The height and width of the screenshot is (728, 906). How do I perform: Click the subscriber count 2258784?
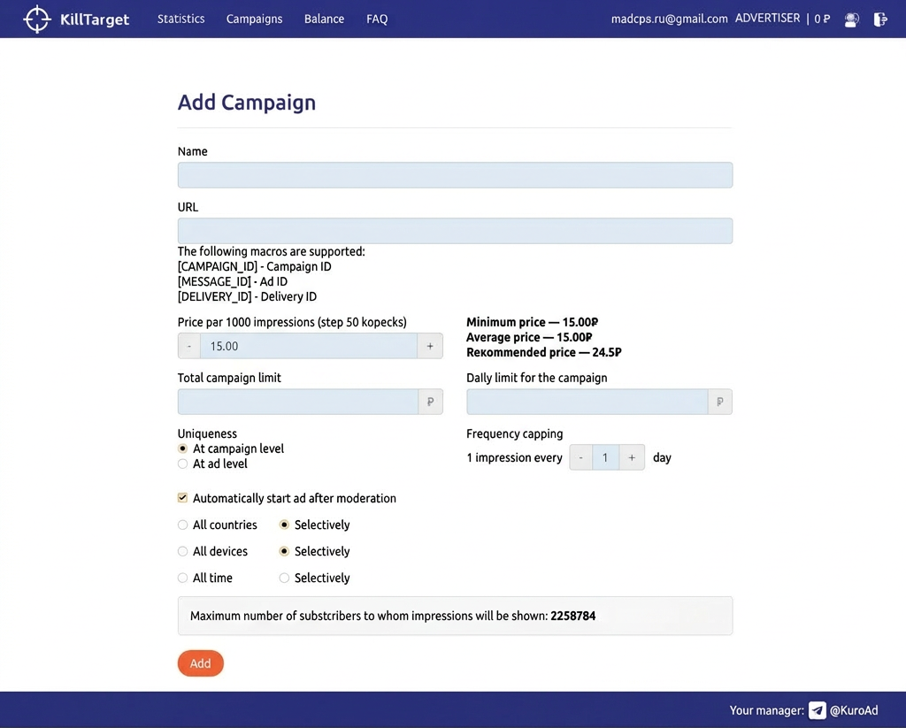coord(572,616)
